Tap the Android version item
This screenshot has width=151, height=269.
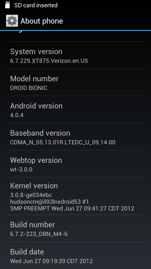click(75, 110)
